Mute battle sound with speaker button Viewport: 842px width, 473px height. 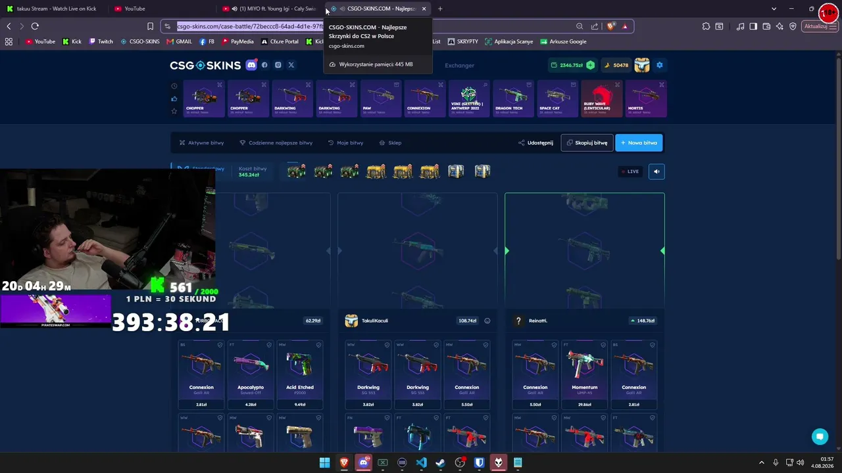pyautogui.click(x=656, y=171)
